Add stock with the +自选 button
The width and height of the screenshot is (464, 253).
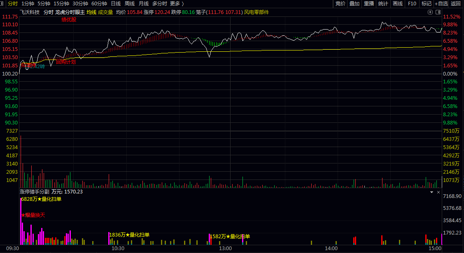[441, 4]
